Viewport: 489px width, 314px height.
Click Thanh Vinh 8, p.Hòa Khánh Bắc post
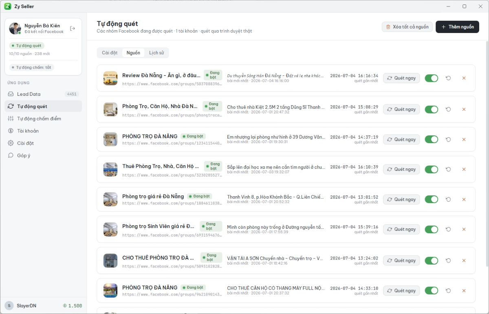pyautogui.click(x=276, y=197)
